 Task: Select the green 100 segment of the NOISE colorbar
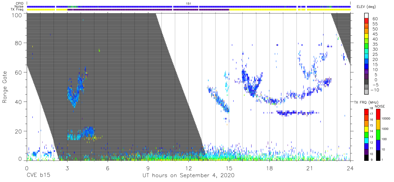(x=378, y=134)
